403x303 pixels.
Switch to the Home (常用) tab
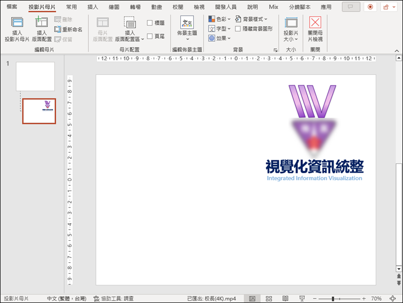pyautogui.click(x=71, y=7)
